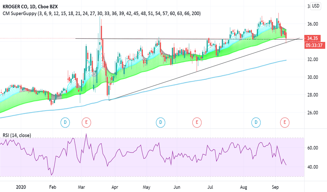Click the earnings E marker in September
The height and width of the screenshot is (192, 327).
[285, 123]
